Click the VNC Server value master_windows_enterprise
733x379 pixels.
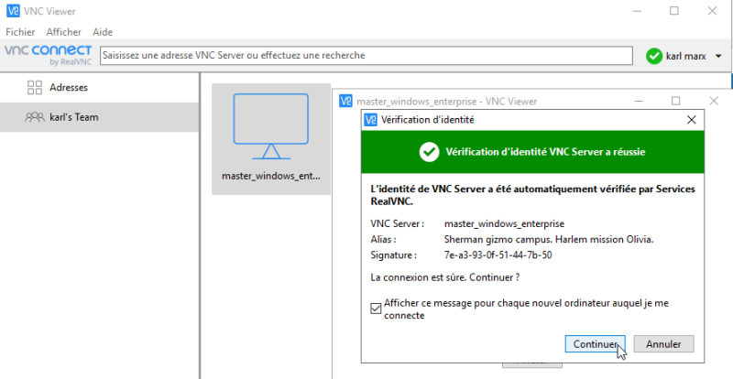[505, 224]
